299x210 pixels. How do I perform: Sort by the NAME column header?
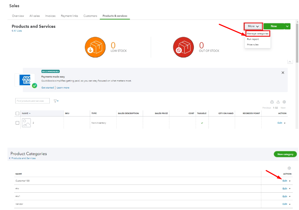coord(26,113)
